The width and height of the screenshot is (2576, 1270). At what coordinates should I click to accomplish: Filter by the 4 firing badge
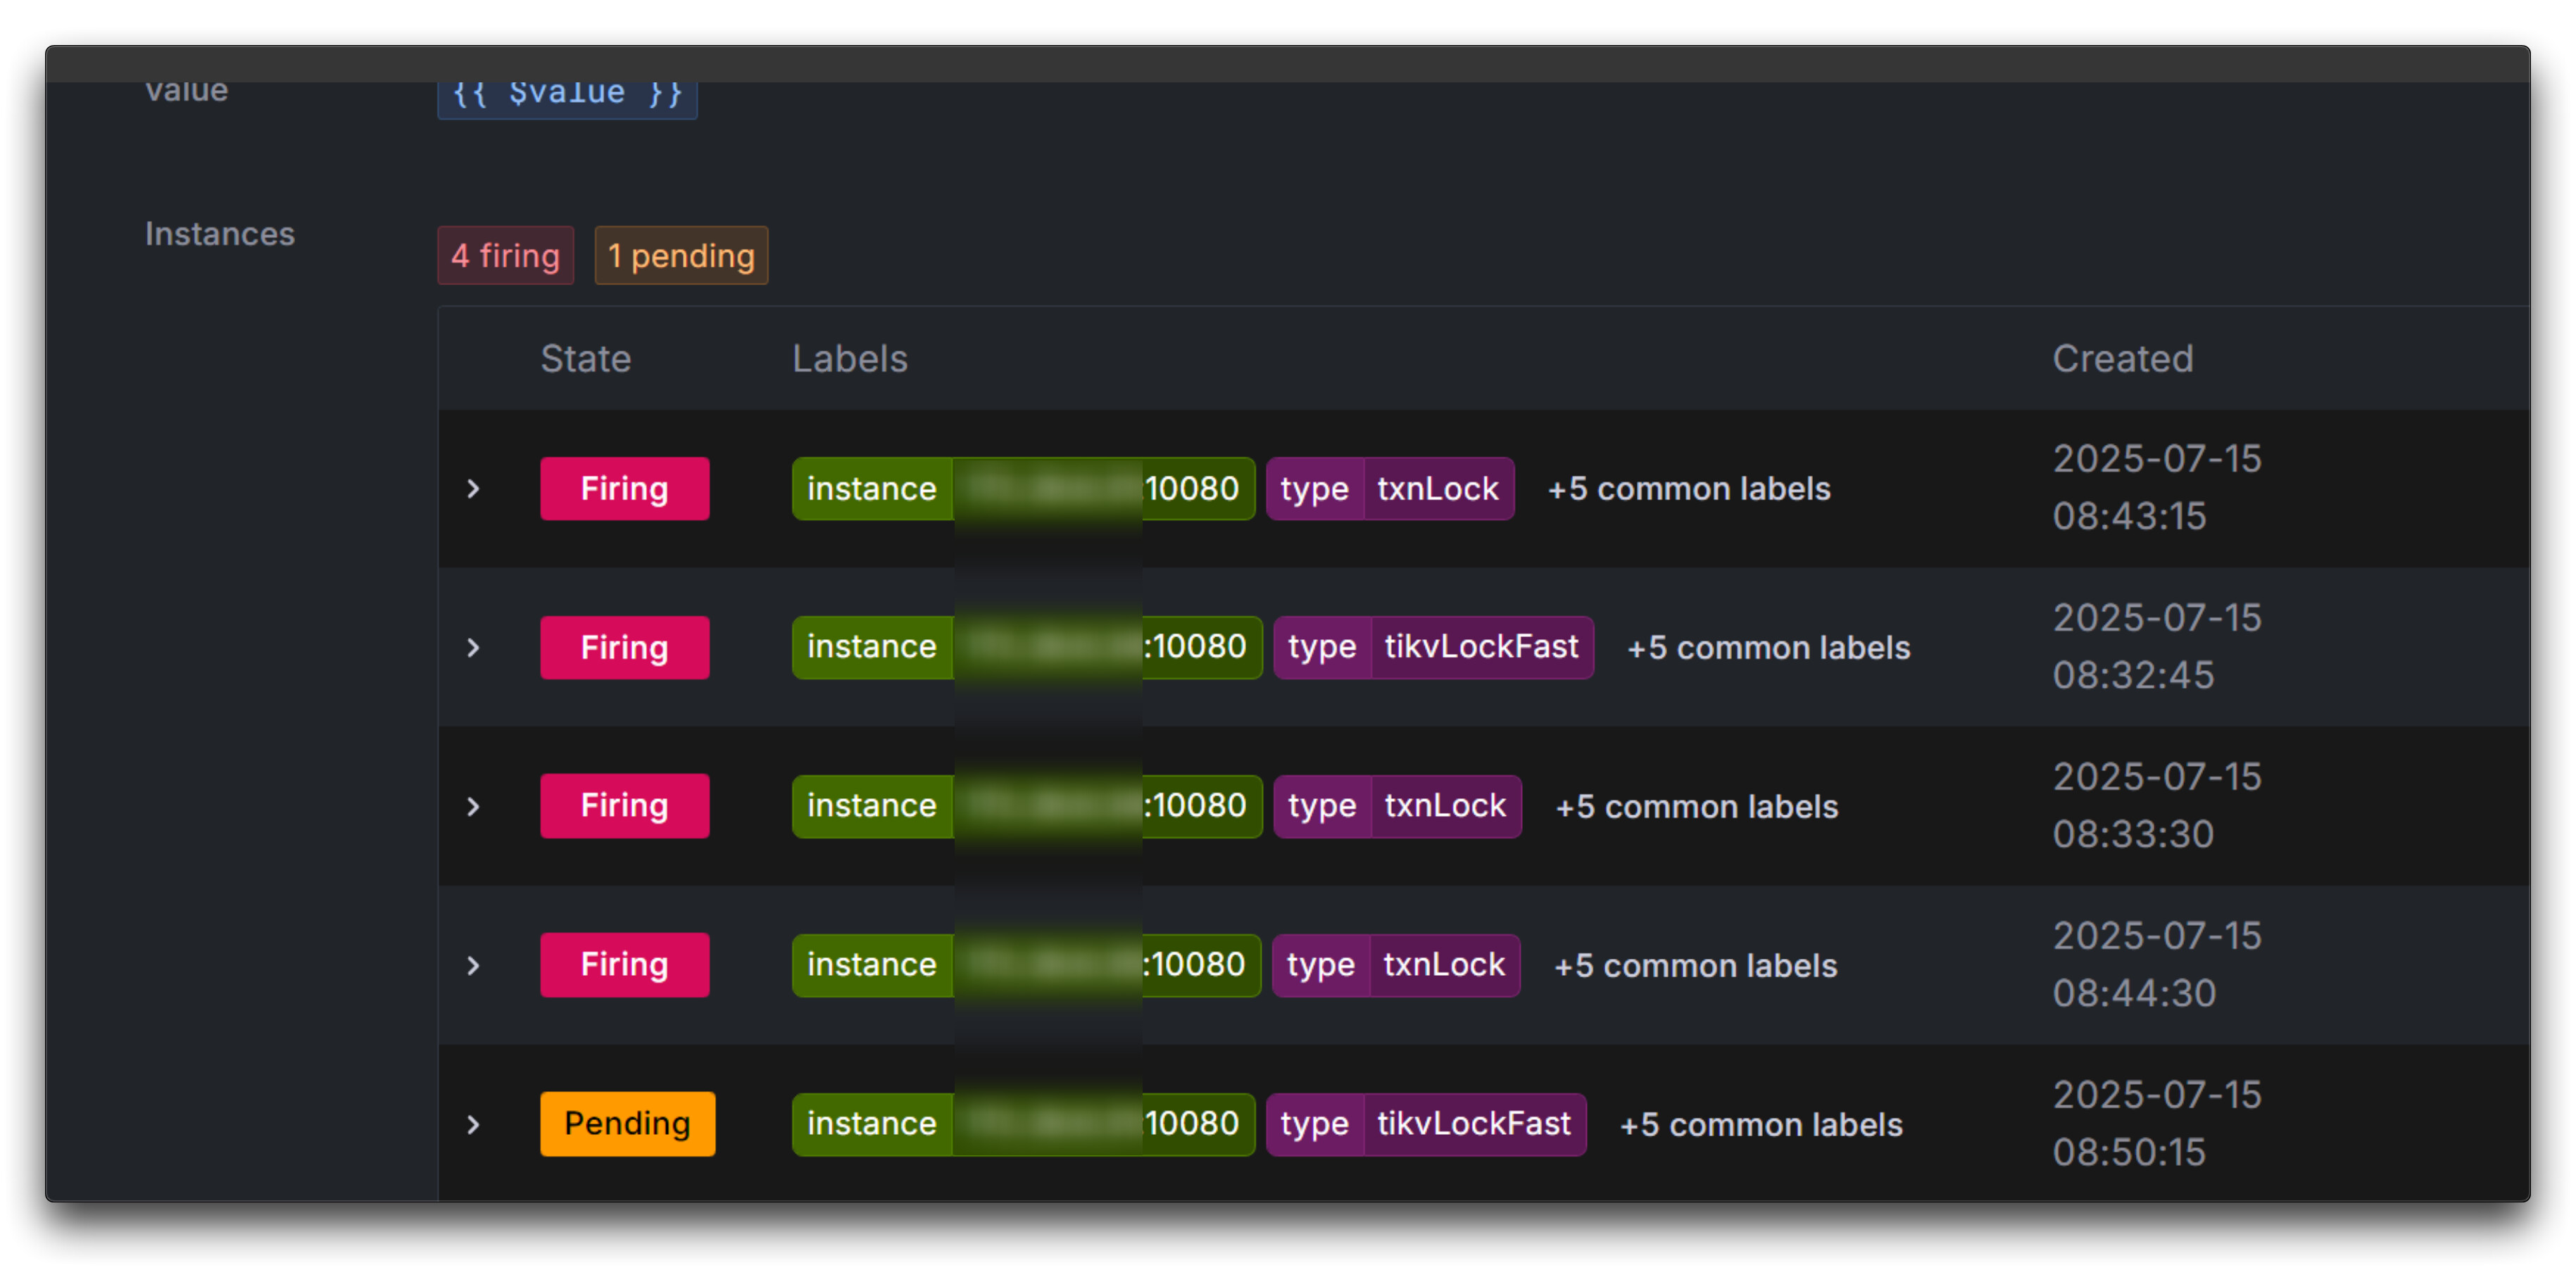click(x=505, y=256)
